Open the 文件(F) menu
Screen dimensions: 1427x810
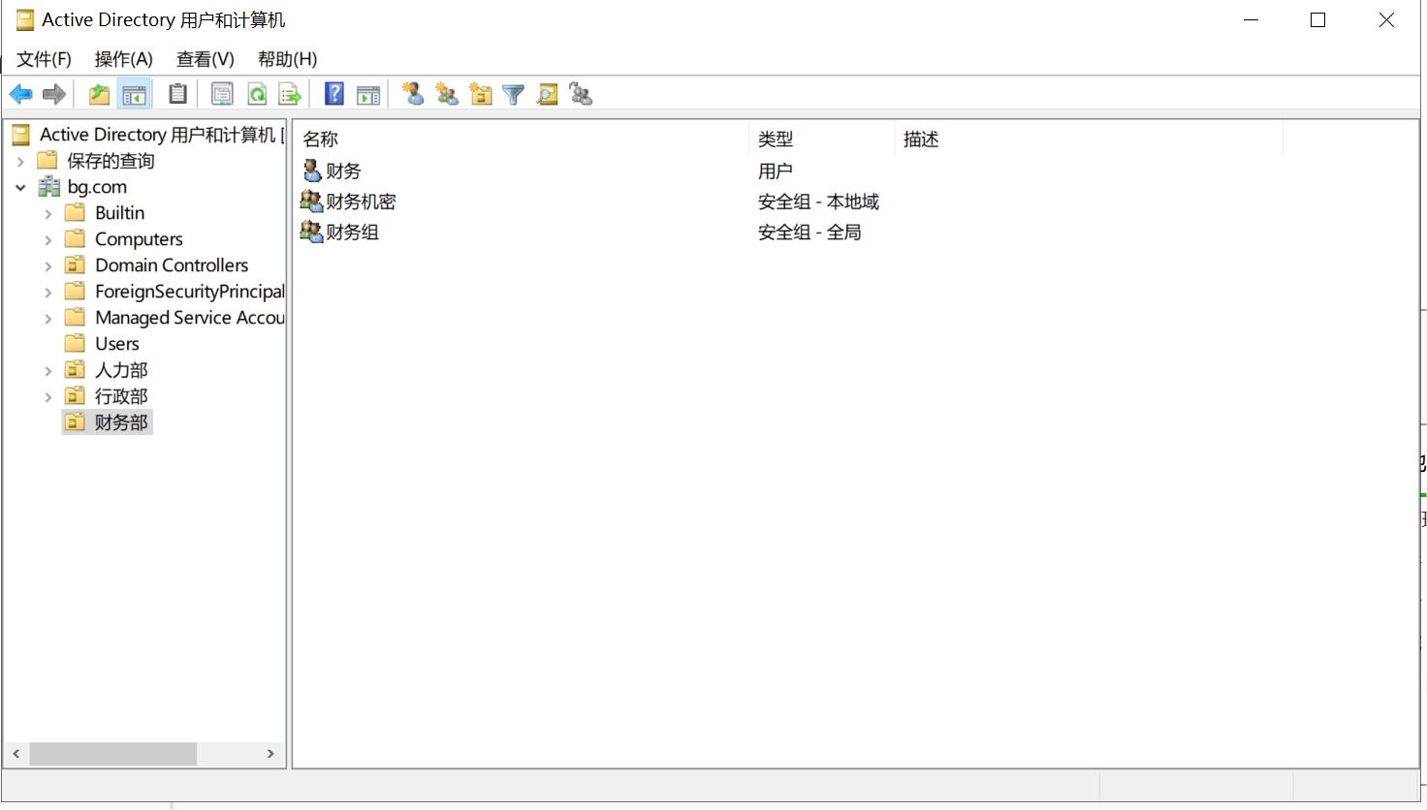[44, 59]
